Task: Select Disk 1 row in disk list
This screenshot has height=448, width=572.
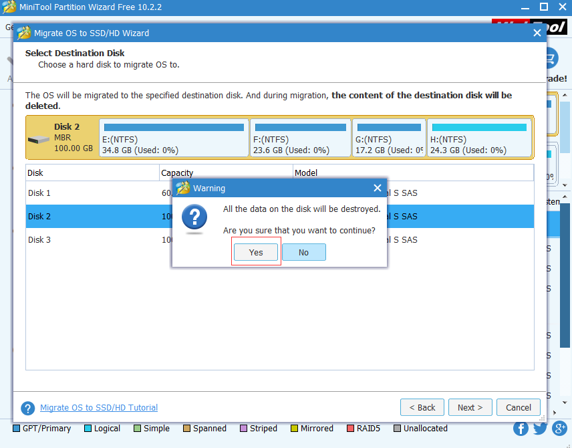Action: pos(280,193)
